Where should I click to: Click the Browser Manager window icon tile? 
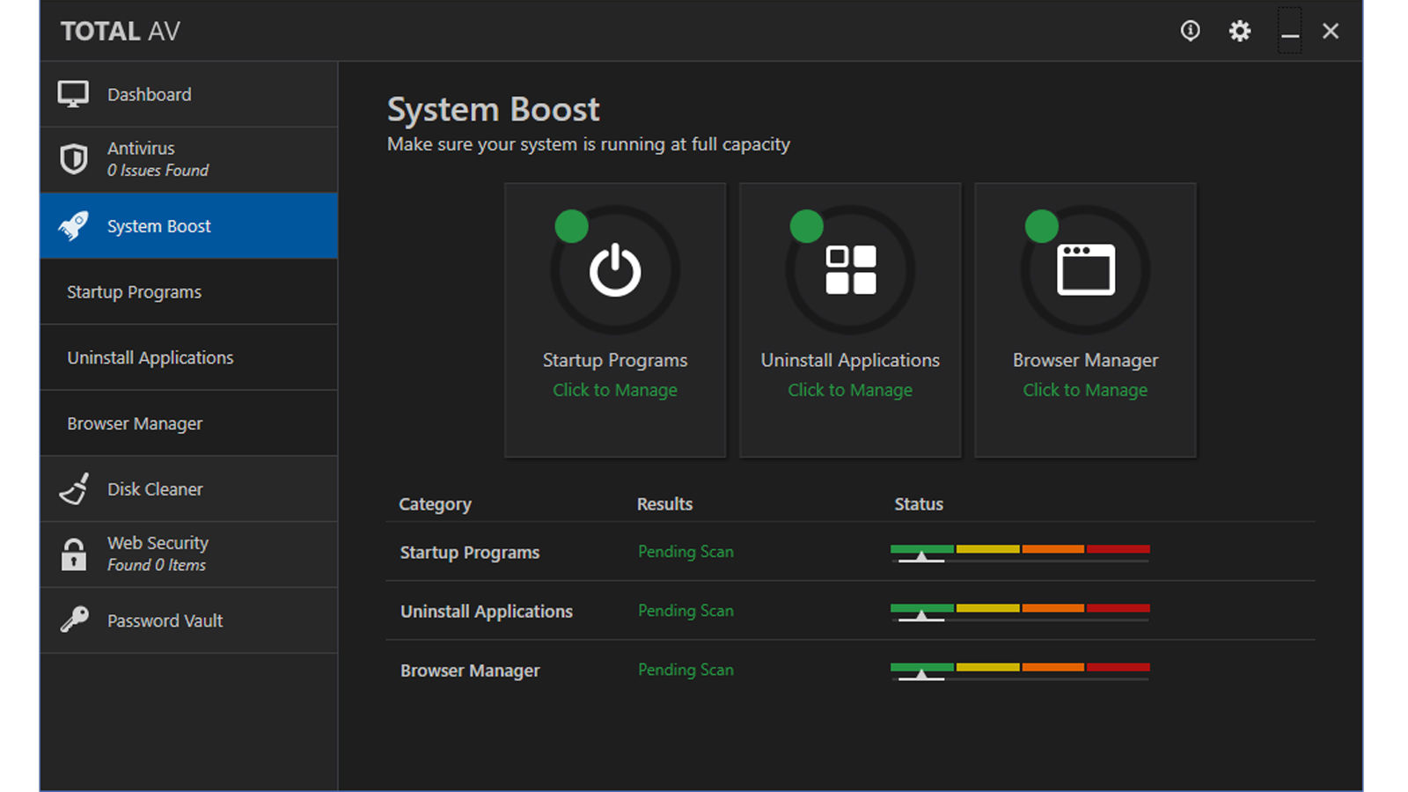(x=1085, y=270)
